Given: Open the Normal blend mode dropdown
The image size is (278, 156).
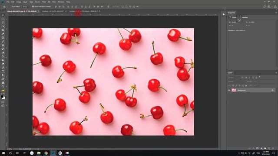Looking at the screenshot, I should (x=236, y=81).
